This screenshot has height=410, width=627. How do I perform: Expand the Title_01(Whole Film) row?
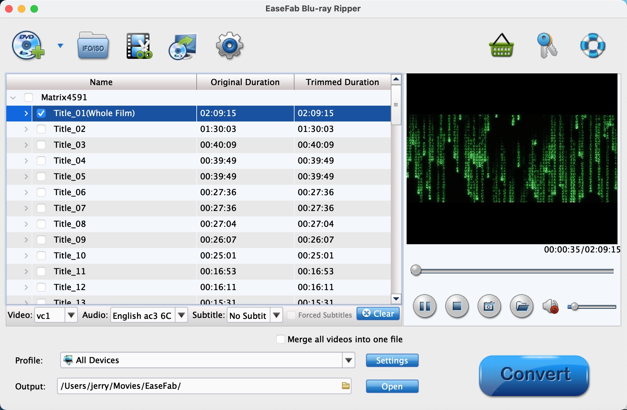(x=26, y=113)
